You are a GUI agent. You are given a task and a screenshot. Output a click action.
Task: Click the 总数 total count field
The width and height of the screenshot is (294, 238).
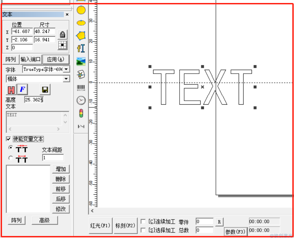[x=204, y=230]
